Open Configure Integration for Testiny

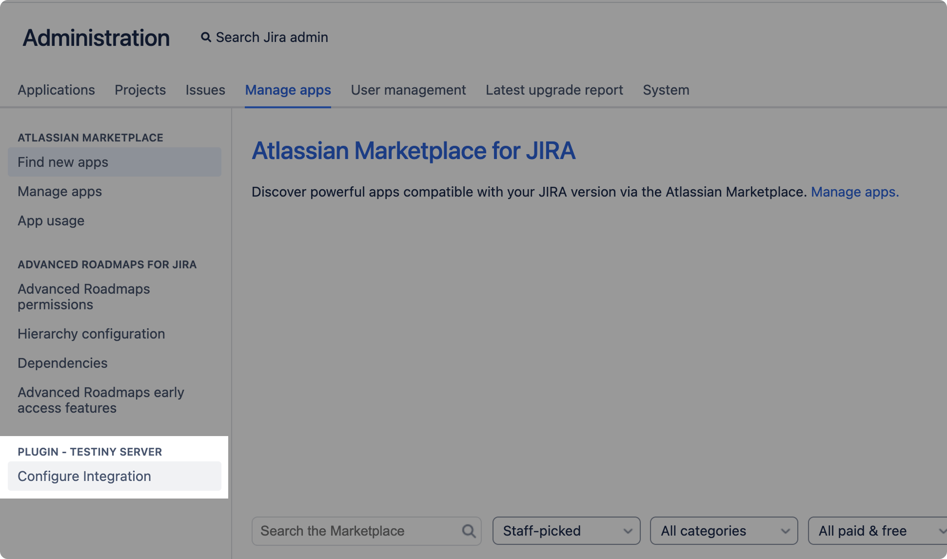[x=84, y=476]
